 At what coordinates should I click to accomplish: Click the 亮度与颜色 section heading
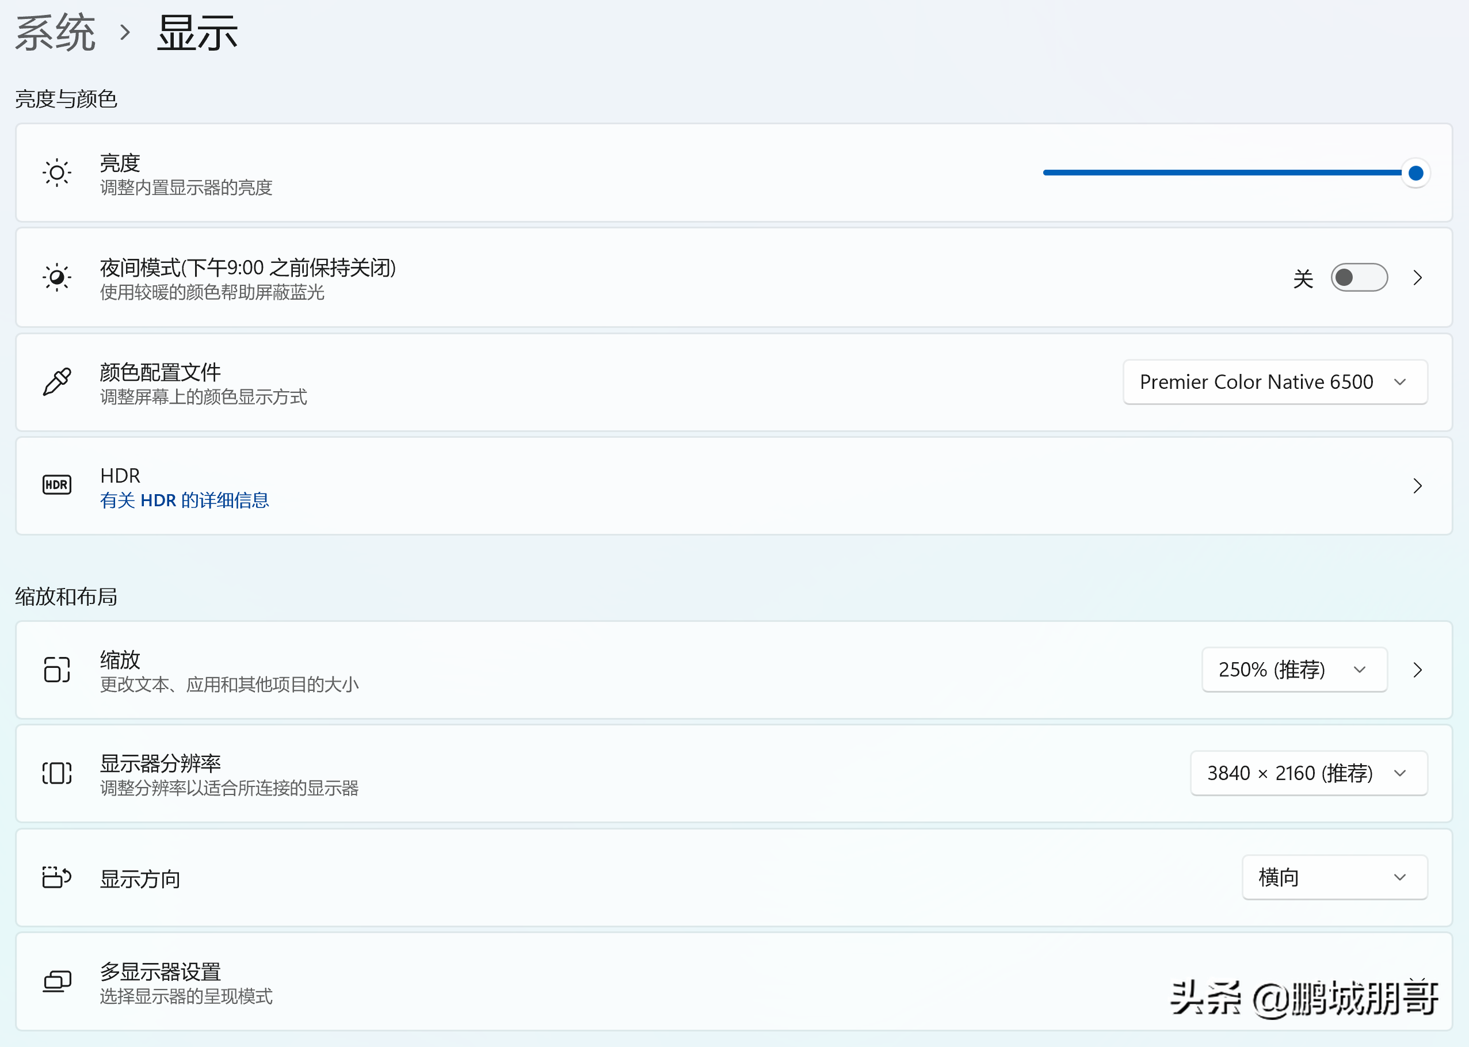[66, 98]
